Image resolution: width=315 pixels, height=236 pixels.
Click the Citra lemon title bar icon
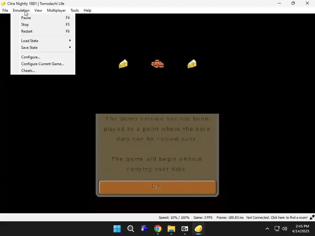pyautogui.click(x=3, y=3)
